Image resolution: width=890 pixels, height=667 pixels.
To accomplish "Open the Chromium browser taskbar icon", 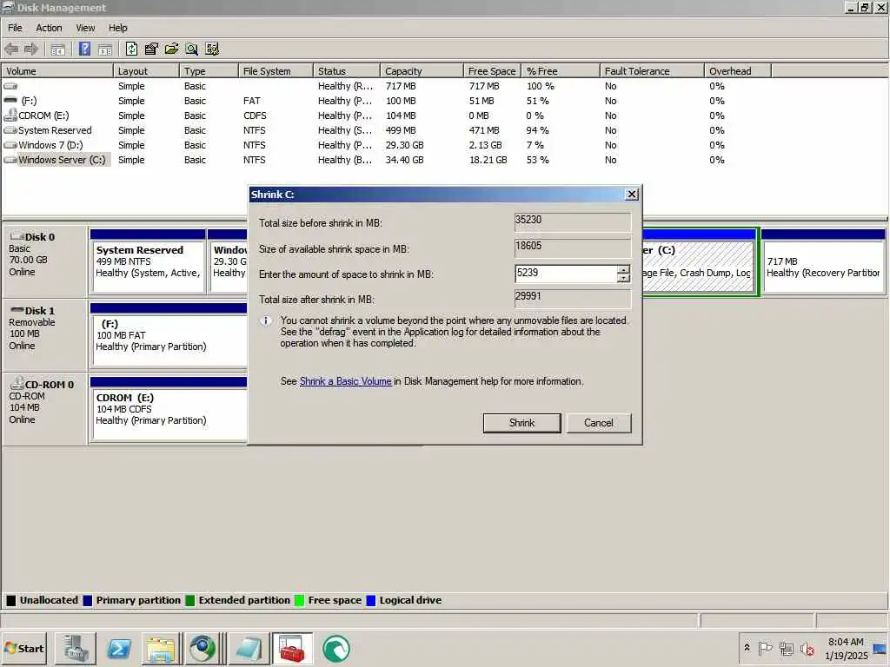I will [203, 649].
